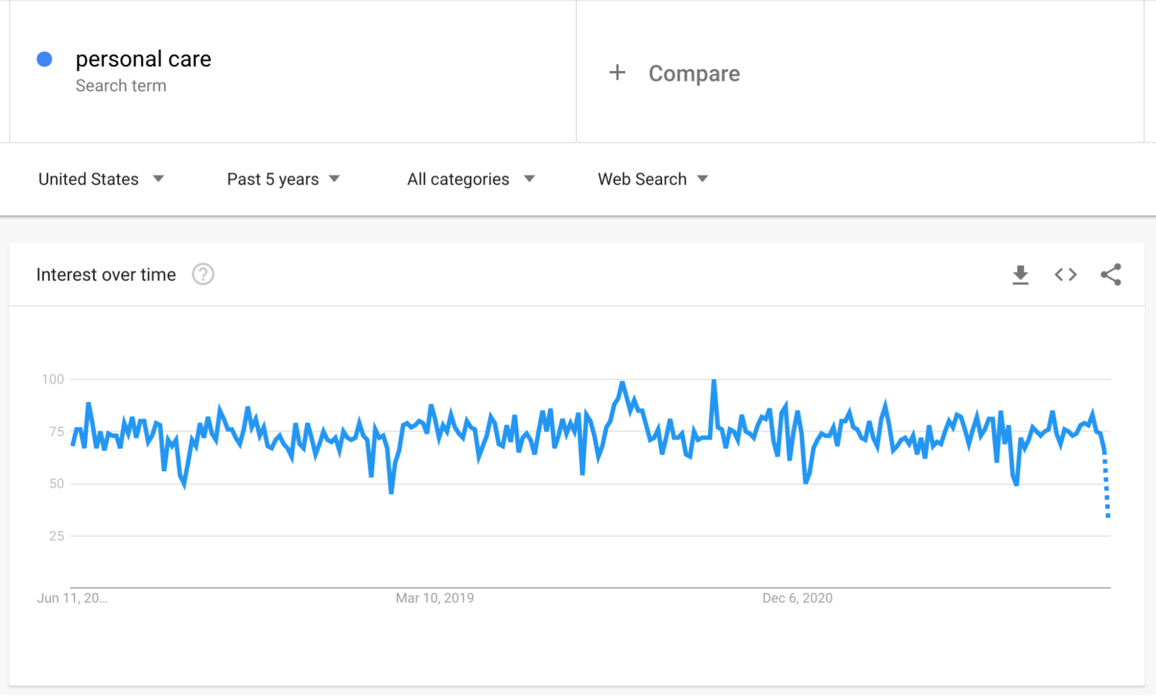Open the embed code icon

(x=1065, y=275)
